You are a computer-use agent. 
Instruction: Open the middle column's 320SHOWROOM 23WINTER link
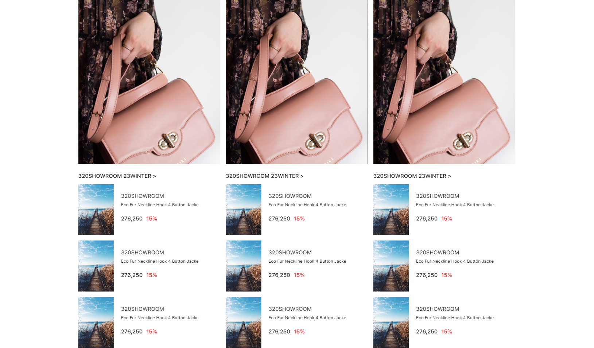coord(264,176)
